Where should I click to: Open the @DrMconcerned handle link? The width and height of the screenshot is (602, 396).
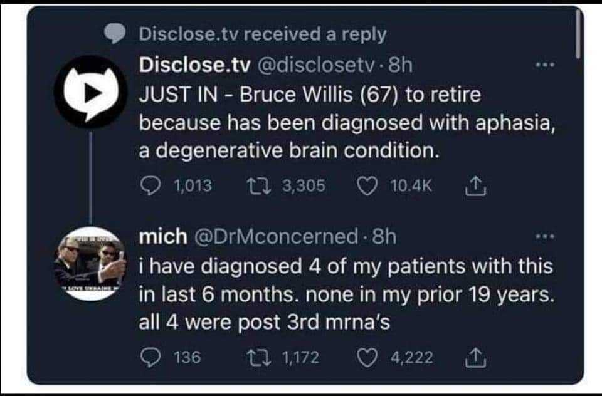(276, 237)
